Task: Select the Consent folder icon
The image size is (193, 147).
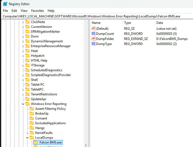Action: 32,118
